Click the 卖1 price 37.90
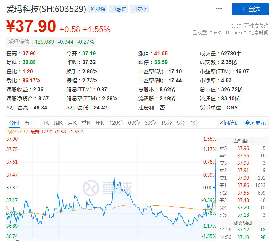Viewport: 272px width, 241px height. (x=243, y=178)
